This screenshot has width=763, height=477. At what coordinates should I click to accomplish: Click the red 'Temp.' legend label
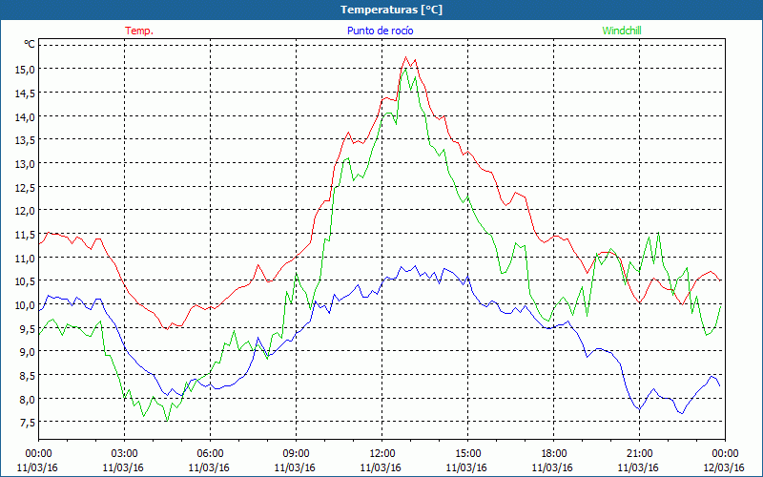pyautogui.click(x=139, y=31)
